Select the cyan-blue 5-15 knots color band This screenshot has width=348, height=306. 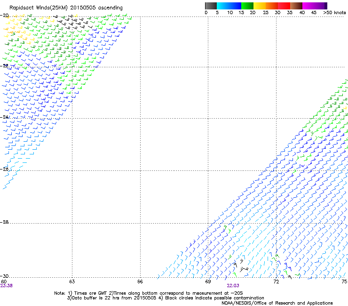pyautogui.click(x=229, y=6)
